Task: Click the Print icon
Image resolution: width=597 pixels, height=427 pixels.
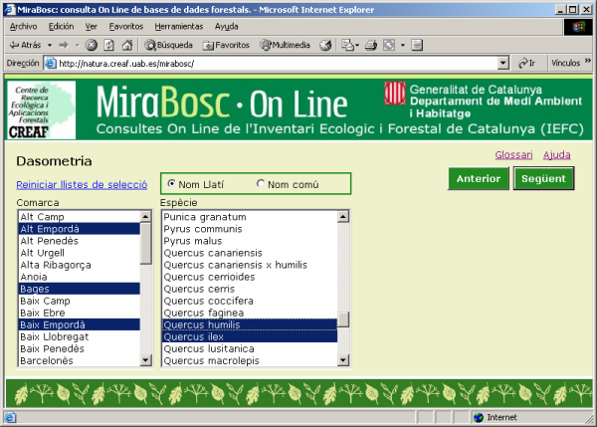Action: click(x=371, y=45)
